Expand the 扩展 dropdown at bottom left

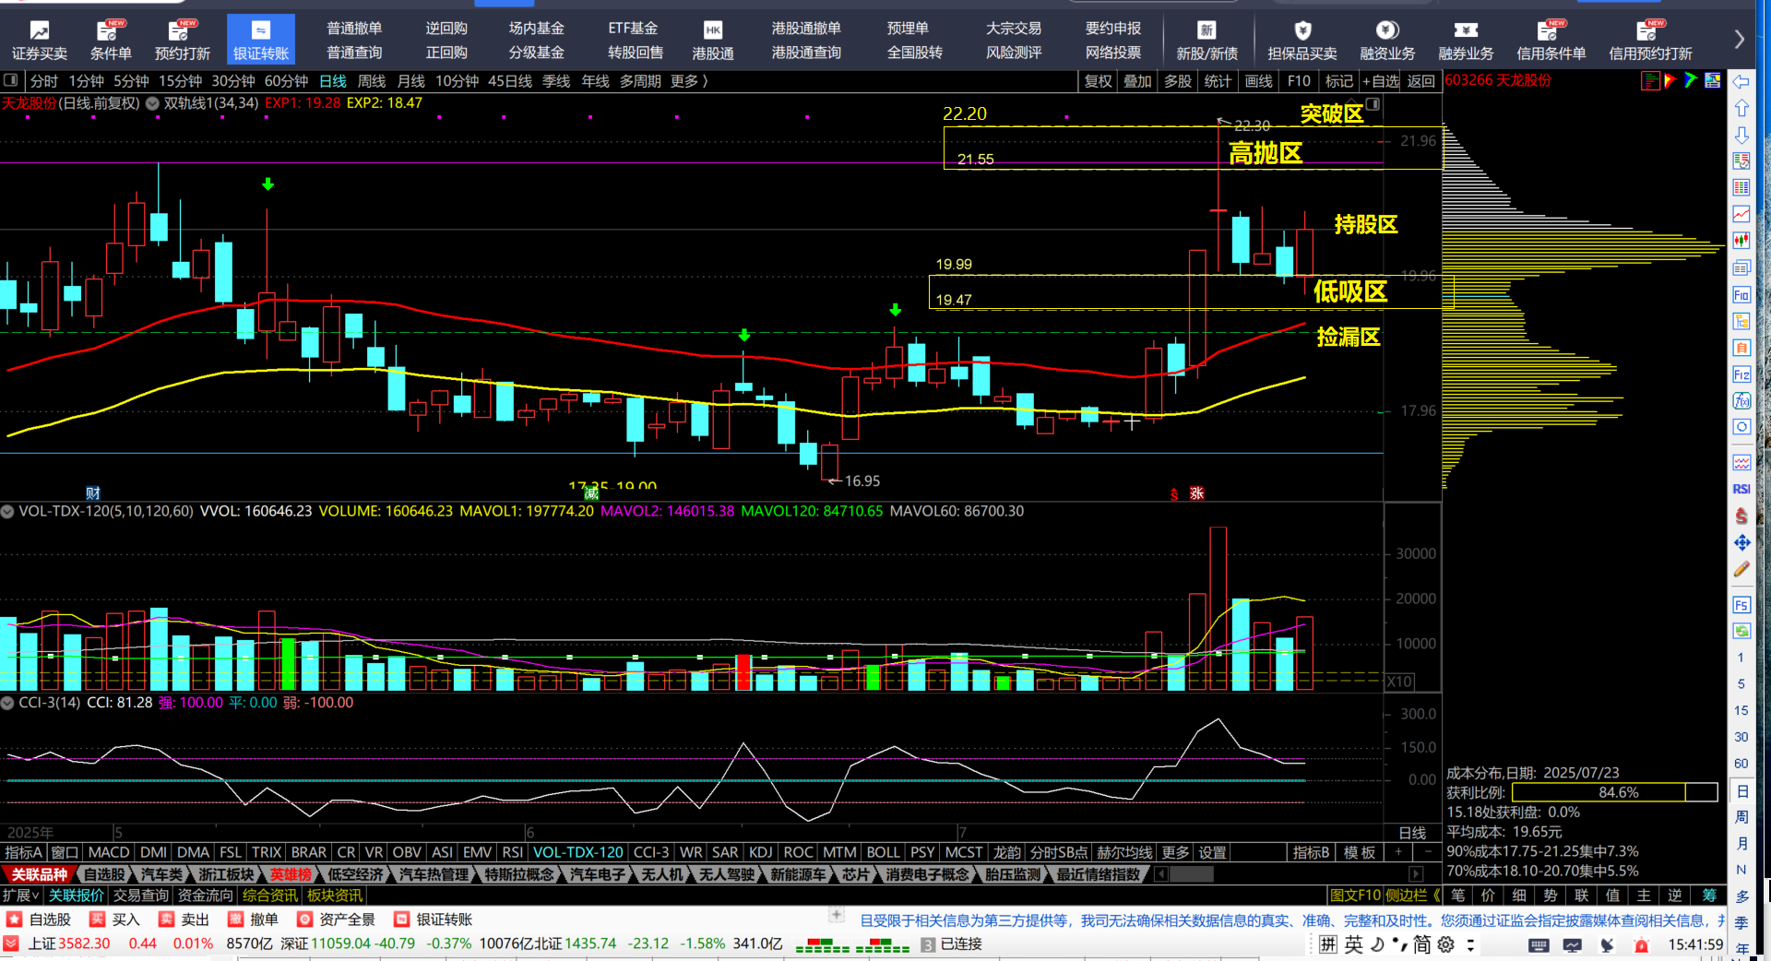pos(20,896)
